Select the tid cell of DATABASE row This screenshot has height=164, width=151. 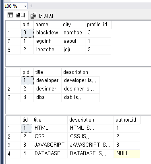point(26,153)
